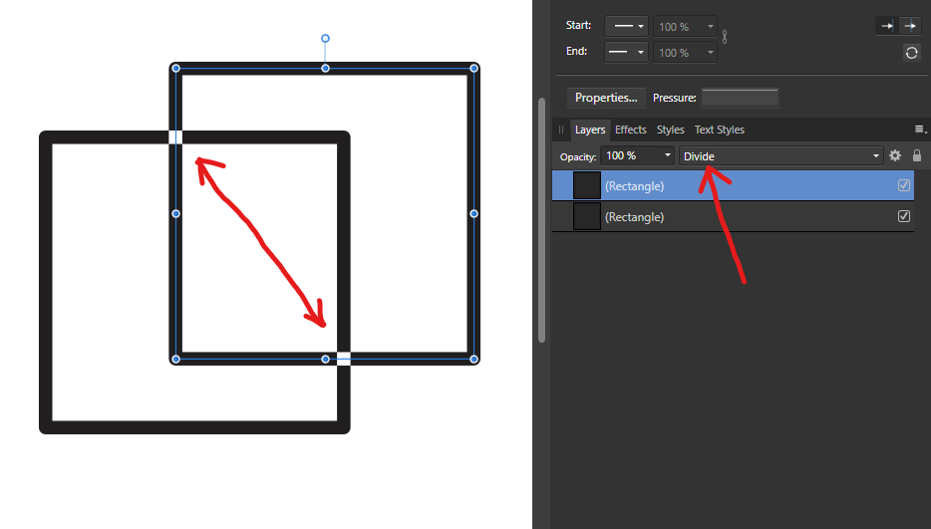Place arrowhead inside line end icon
This screenshot has width=931, height=529.
(887, 26)
